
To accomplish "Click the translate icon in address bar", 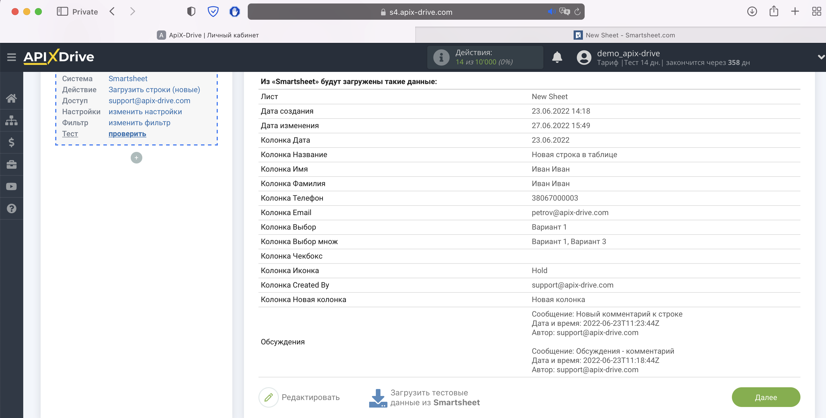I will coord(564,12).
